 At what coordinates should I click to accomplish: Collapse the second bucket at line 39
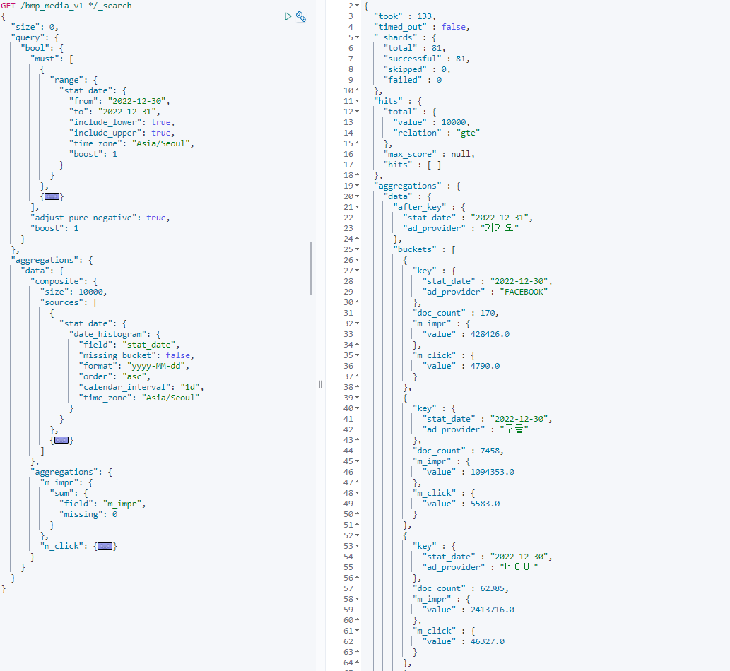tap(357, 398)
